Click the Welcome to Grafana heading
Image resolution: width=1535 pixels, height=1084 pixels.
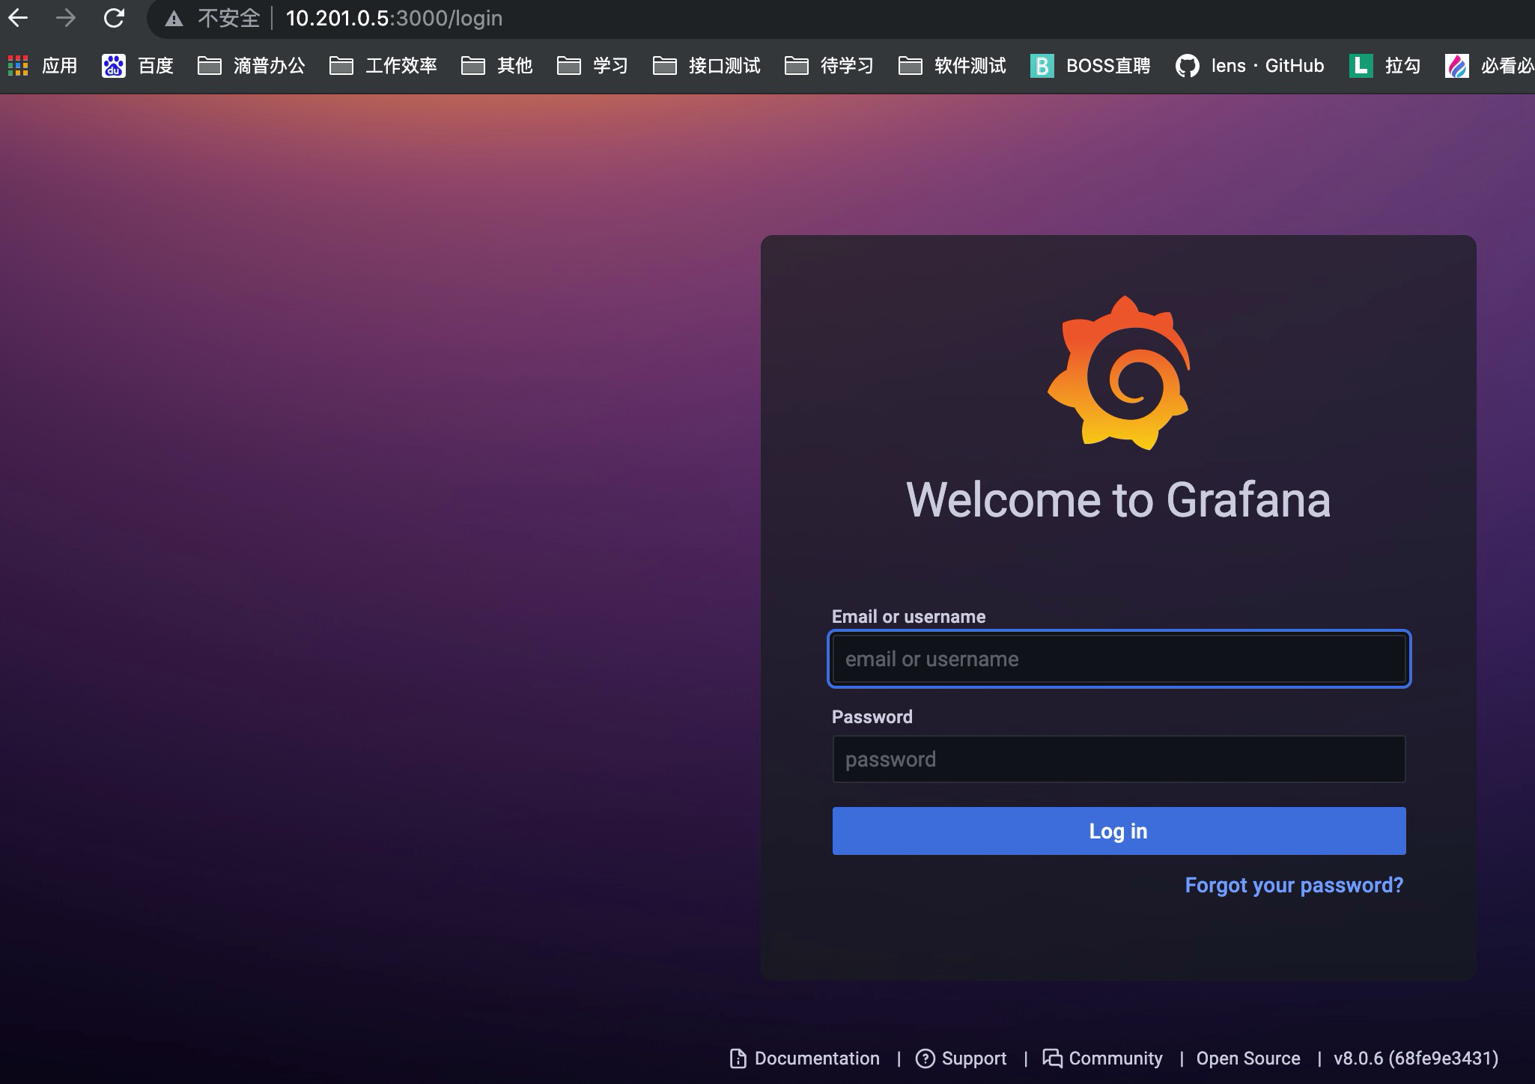tap(1119, 500)
